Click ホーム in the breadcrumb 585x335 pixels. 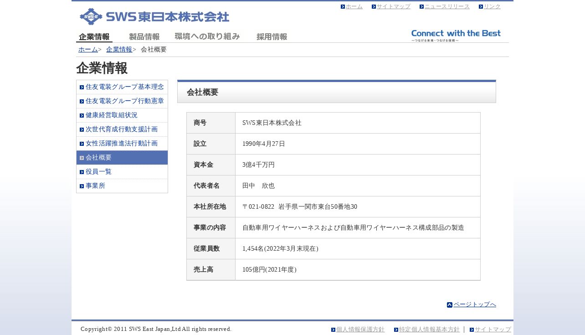click(x=88, y=49)
